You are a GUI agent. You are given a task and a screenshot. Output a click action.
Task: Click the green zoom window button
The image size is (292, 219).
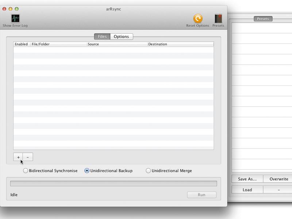(16, 9)
